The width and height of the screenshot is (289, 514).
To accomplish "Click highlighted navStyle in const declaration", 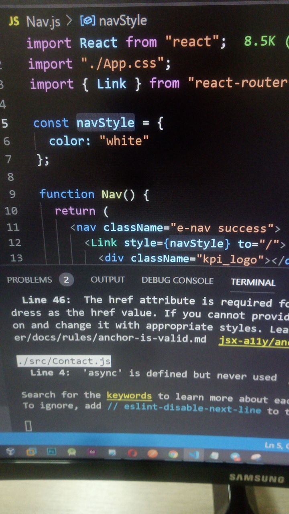I will click(x=106, y=122).
